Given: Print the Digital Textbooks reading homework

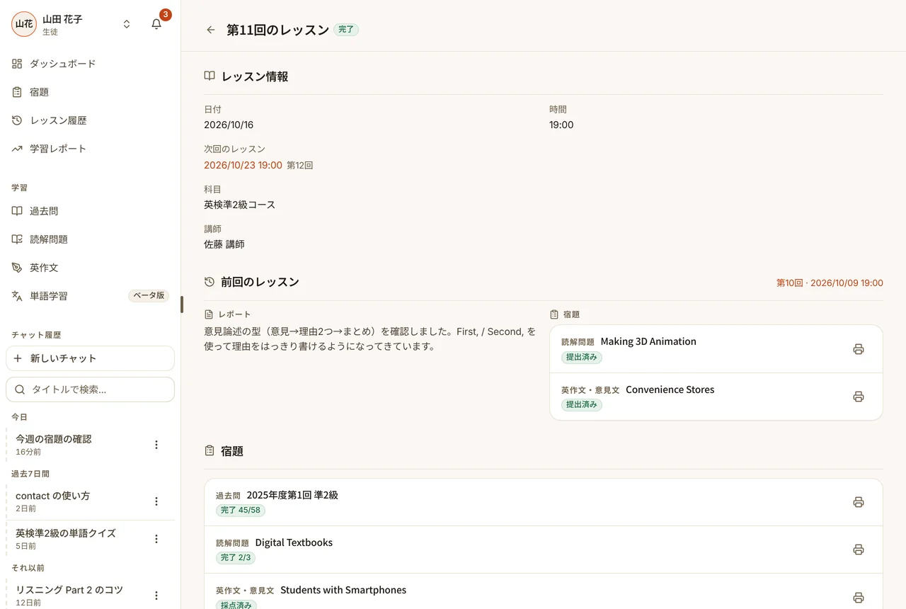Looking at the screenshot, I should click(859, 550).
